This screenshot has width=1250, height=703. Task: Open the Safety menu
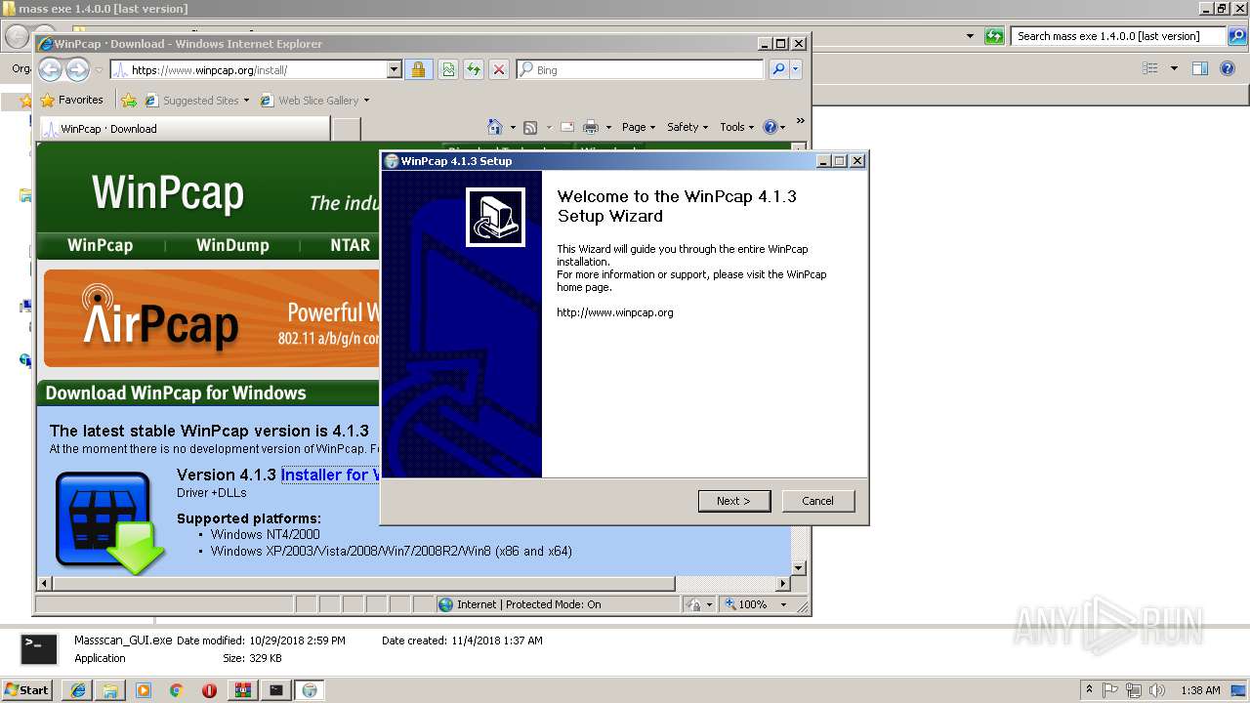pyautogui.click(x=687, y=127)
